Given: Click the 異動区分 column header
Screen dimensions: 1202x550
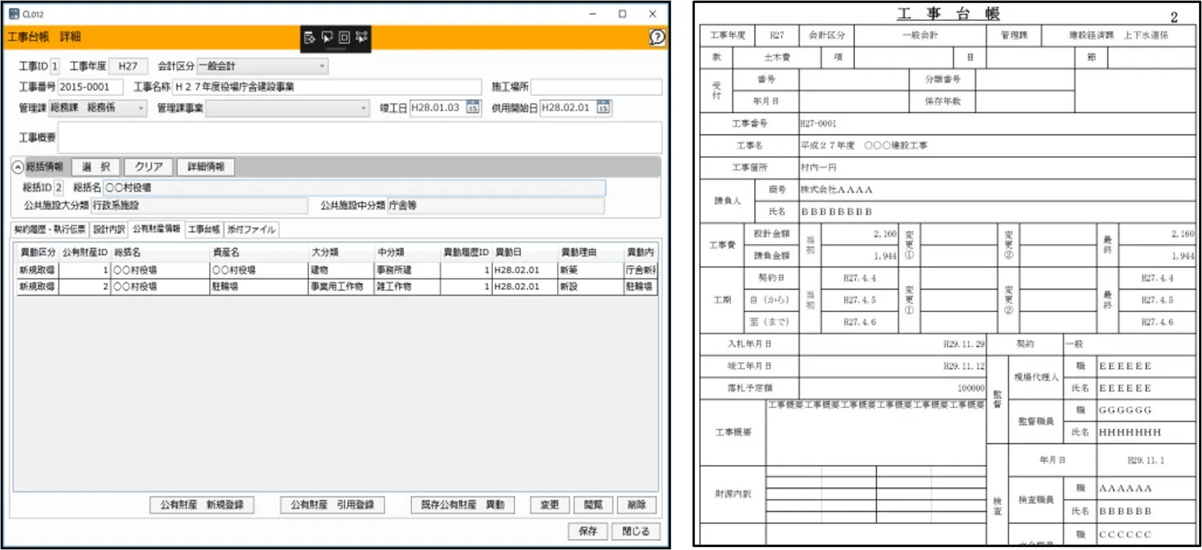Looking at the screenshot, I should tap(38, 253).
